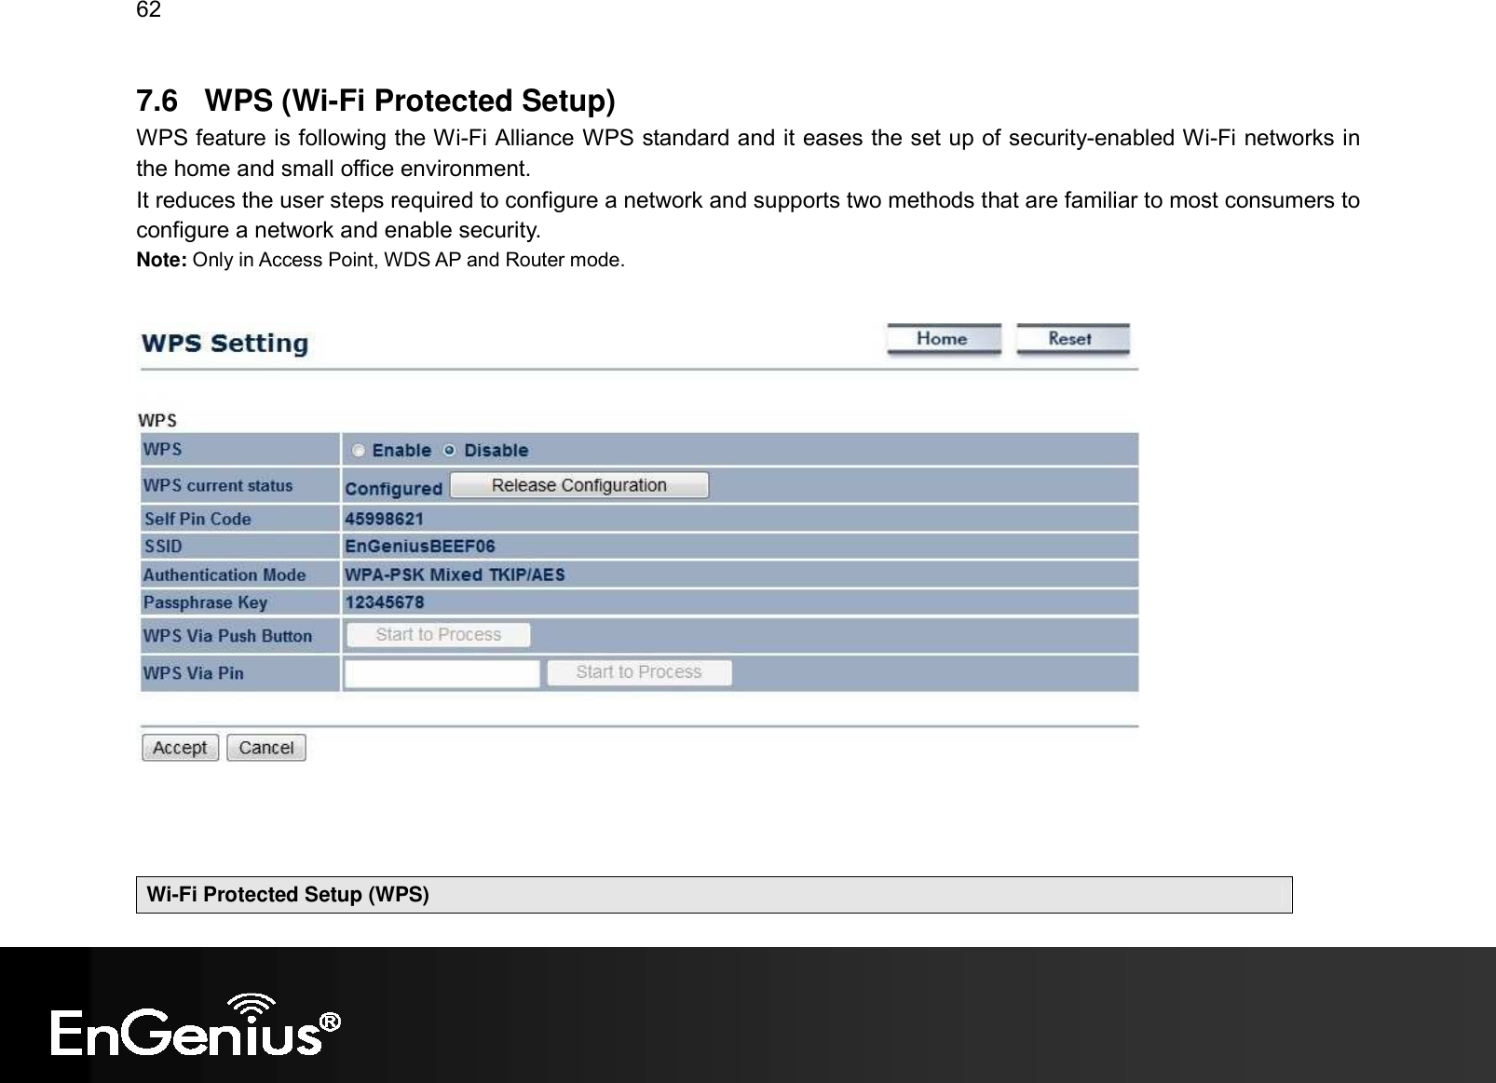Click the Wi-Fi Protected Setup (WPS) table header
The image size is (1496, 1083).
coord(714,895)
